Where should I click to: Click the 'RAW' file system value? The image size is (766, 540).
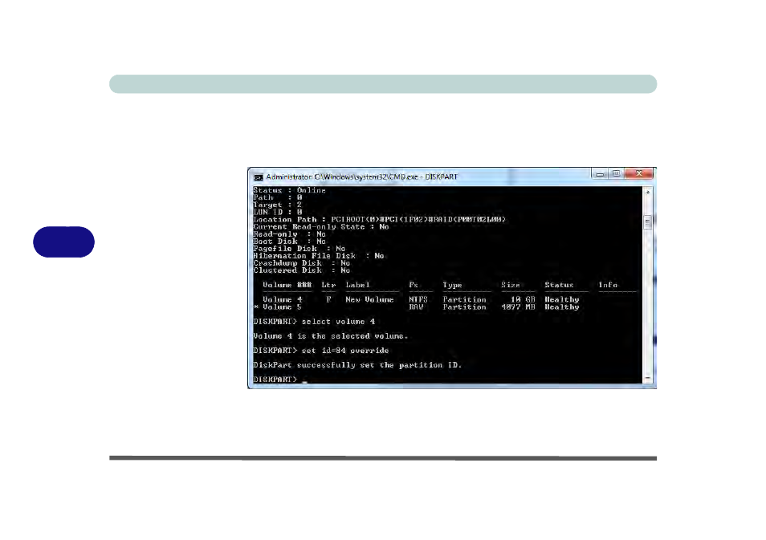coord(416,307)
